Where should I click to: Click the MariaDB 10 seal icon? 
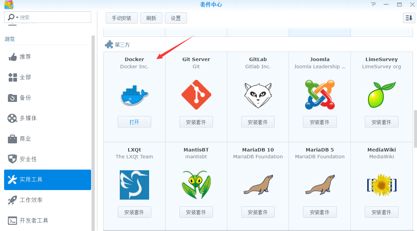(x=258, y=185)
